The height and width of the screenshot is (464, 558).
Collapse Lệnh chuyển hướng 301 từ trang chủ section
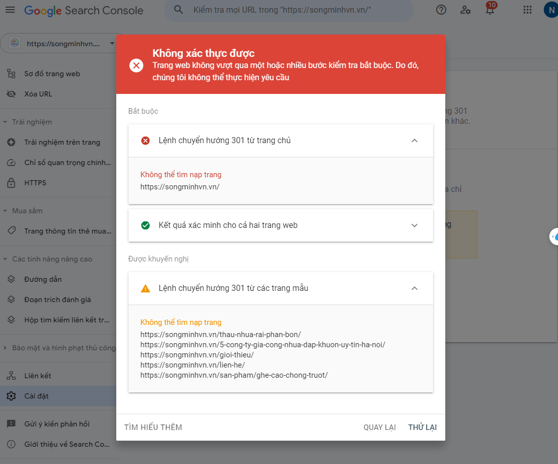pos(415,141)
